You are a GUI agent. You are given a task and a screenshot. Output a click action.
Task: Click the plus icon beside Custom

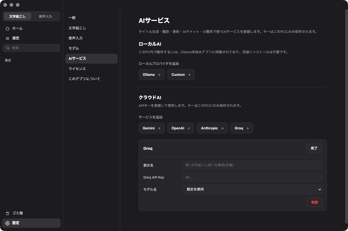pos(189,75)
